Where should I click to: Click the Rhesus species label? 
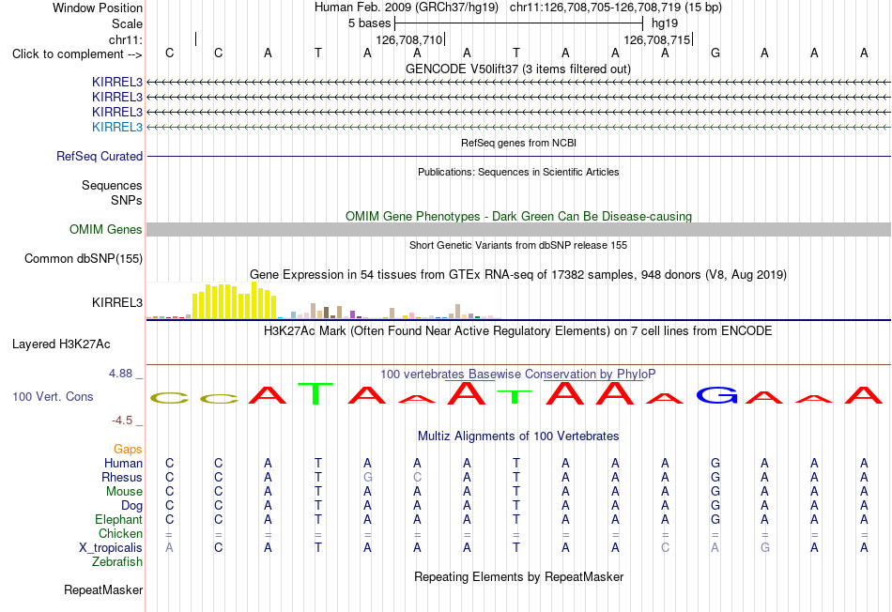[122, 477]
